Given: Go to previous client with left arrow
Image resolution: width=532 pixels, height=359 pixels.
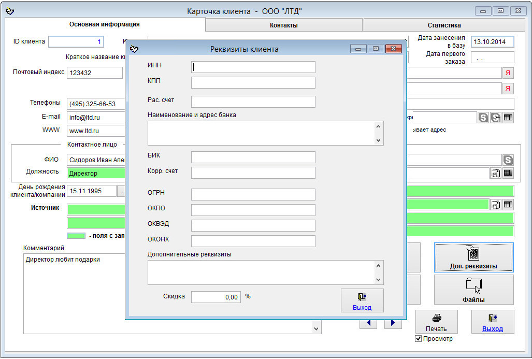Looking at the screenshot, I should 368,323.
